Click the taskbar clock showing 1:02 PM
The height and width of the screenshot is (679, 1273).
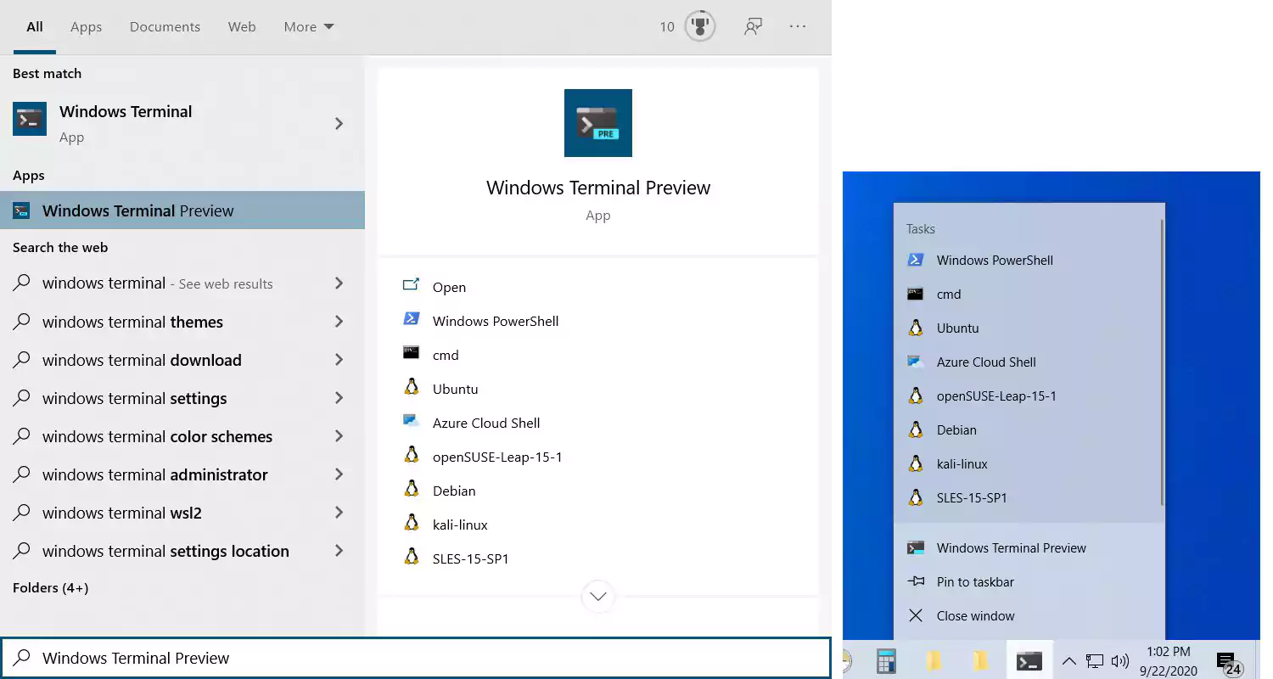pyautogui.click(x=1169, y=661)
